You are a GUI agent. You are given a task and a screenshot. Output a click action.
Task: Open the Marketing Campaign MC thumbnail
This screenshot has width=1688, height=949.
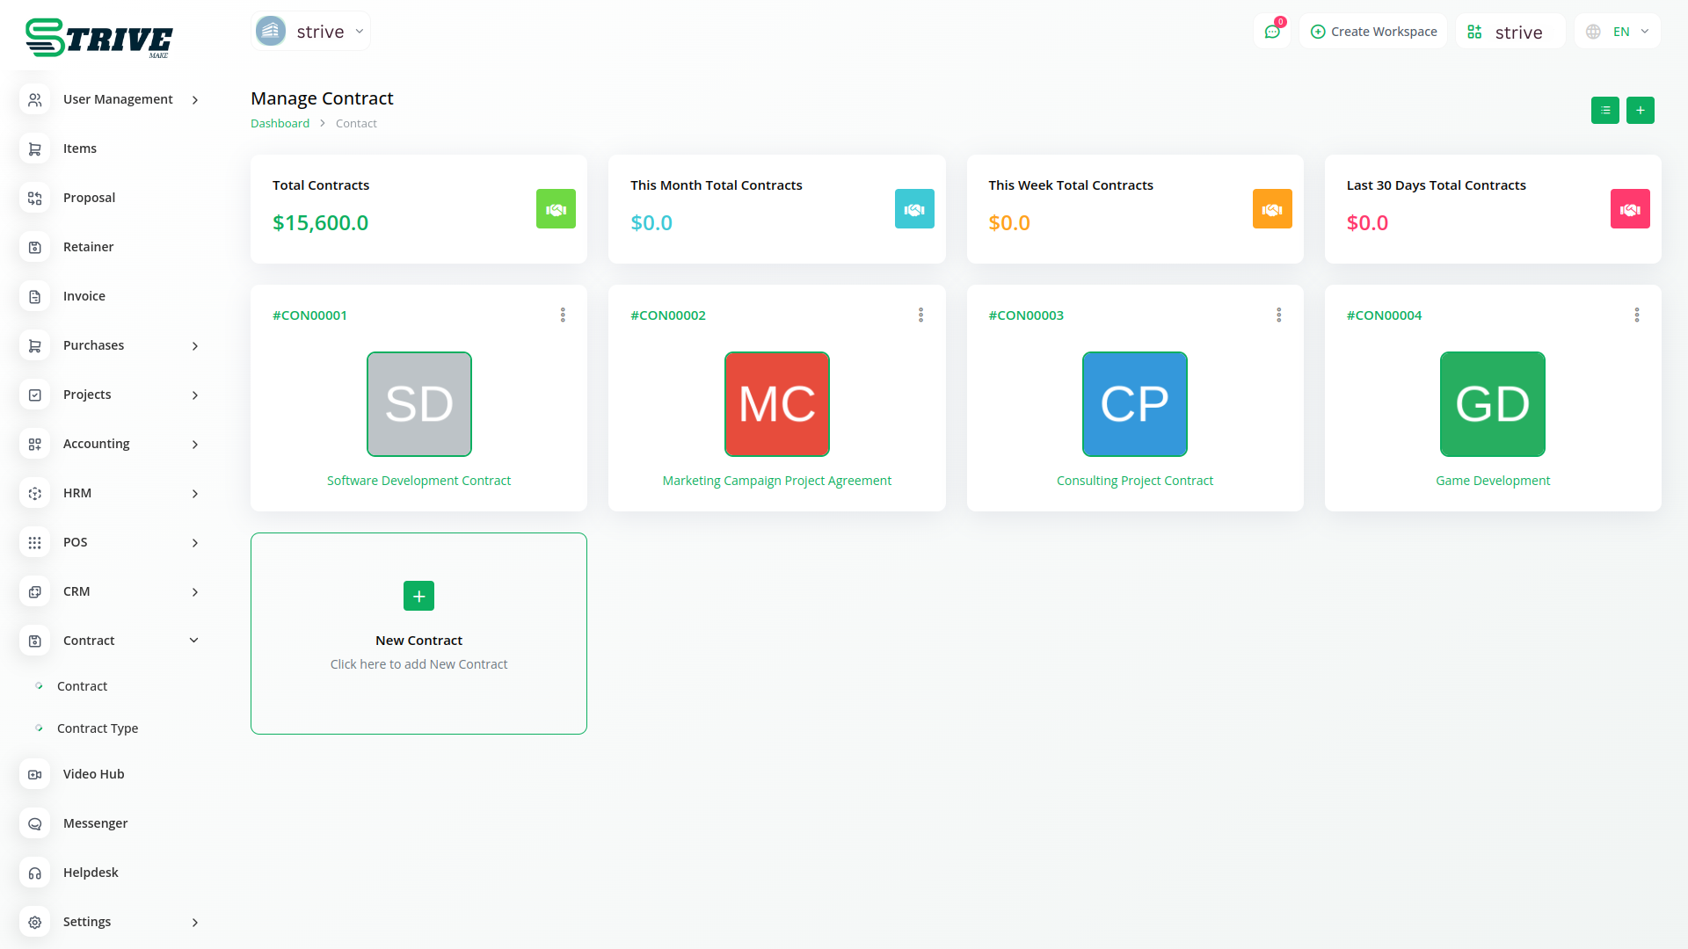[776, 404]
